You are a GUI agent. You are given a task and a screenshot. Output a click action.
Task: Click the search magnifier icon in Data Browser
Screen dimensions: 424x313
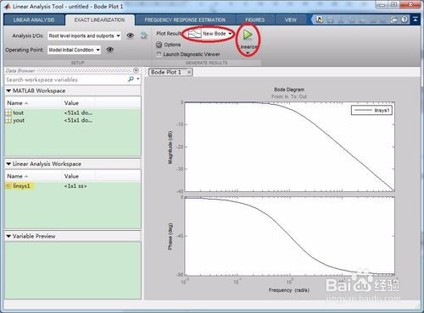coord(131,80)
